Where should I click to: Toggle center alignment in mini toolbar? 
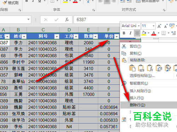pyautogui.click(x=137, y=33)
